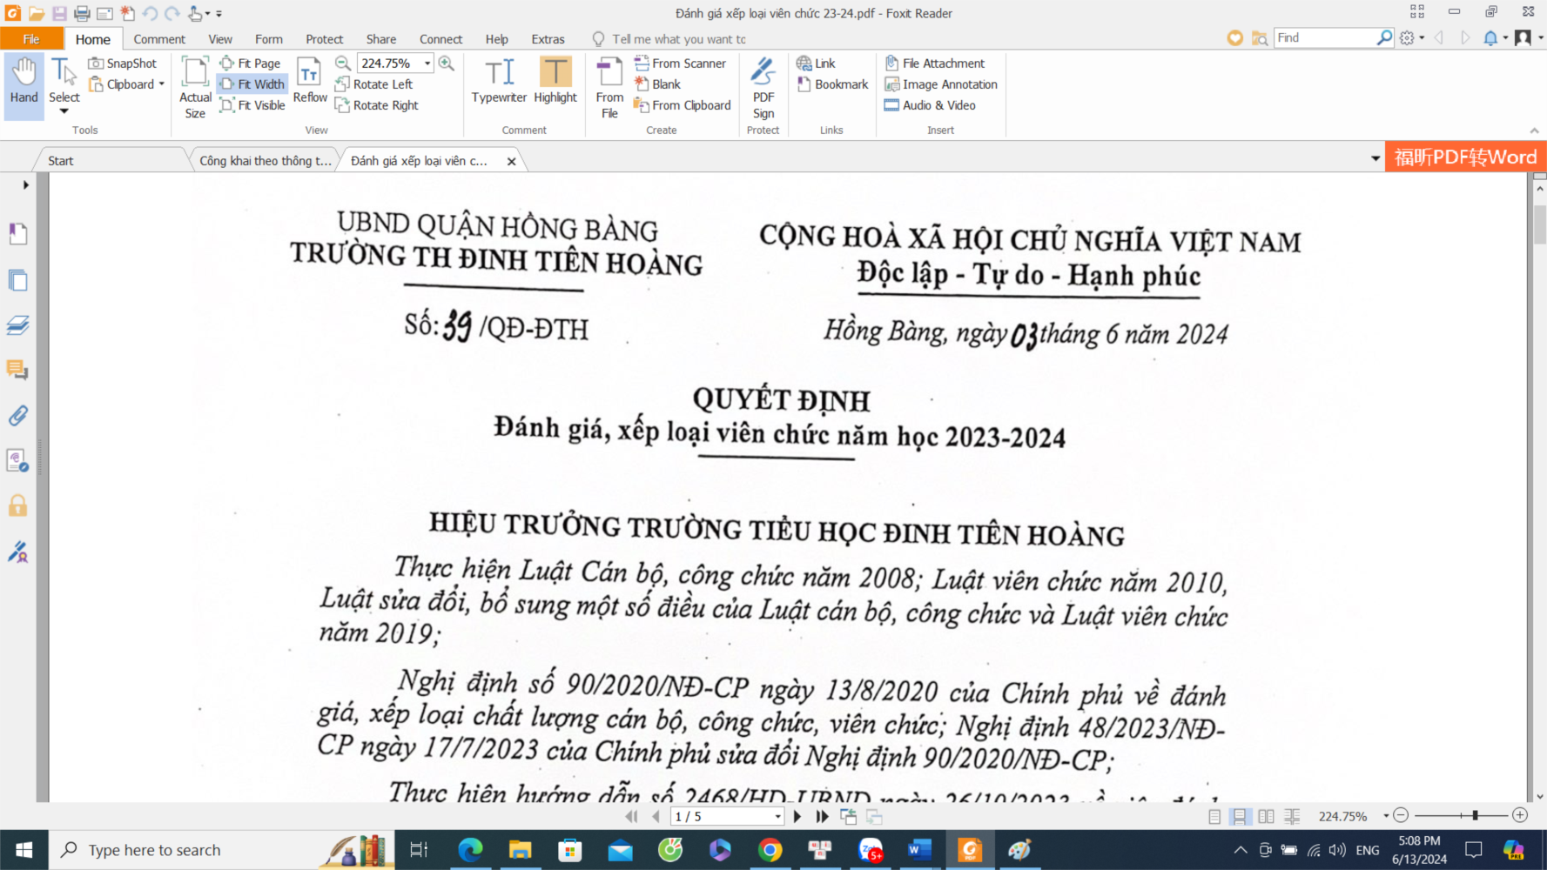The height and width of the screenshot is (870, 1547).
Task: Toggle Fit Page view mode
Action: [251, 64]
